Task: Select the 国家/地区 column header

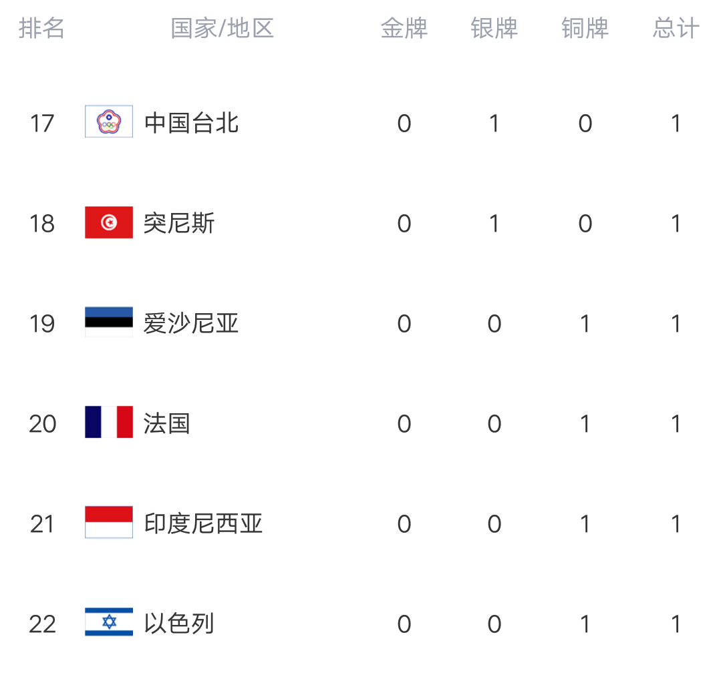Action: tap(222, 29)
